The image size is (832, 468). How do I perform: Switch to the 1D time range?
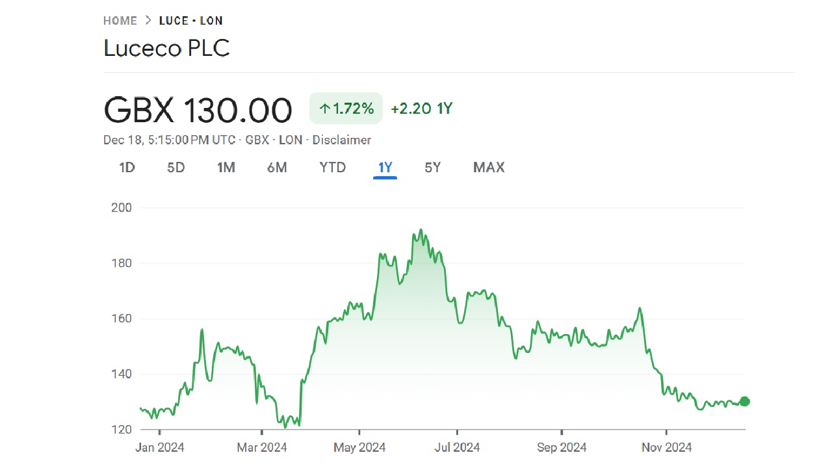(127, 168)
